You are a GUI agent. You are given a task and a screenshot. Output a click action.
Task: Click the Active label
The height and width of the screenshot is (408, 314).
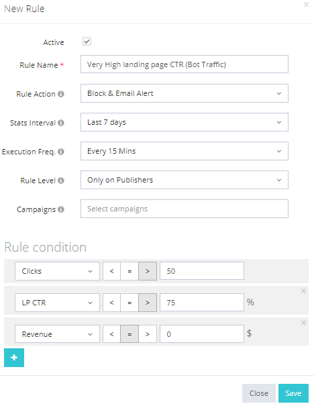pyautogui.click(x=54, y=42)
